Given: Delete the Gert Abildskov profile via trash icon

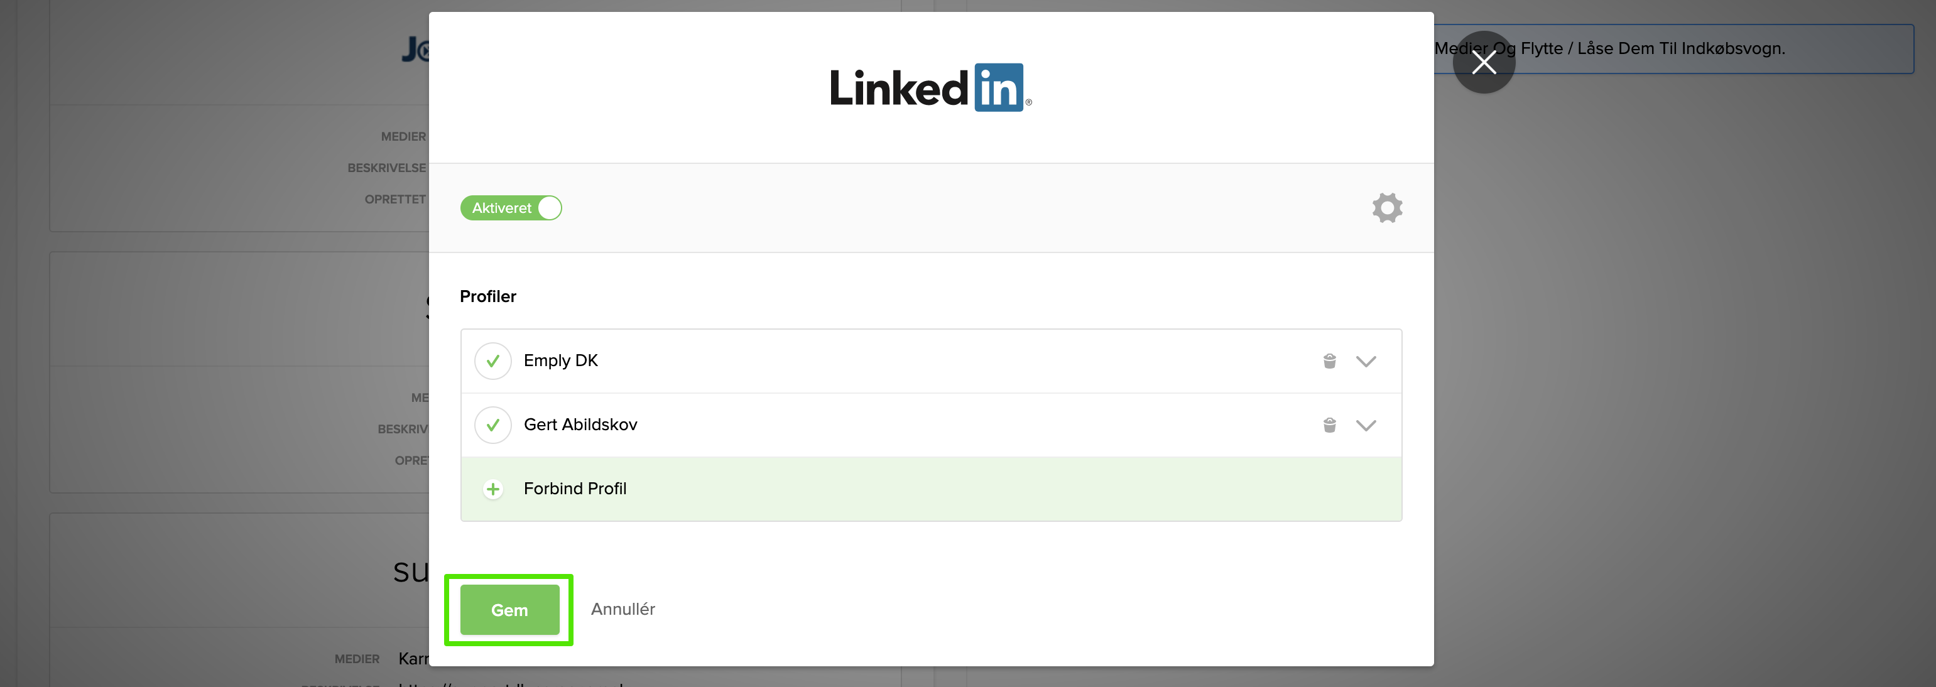Looking at the screenshot, I should point(1329,425).
